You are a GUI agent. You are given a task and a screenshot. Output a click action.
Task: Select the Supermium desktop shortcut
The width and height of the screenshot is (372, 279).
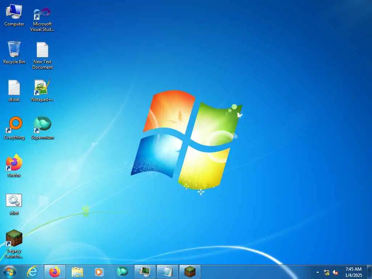tap(43, 128)
